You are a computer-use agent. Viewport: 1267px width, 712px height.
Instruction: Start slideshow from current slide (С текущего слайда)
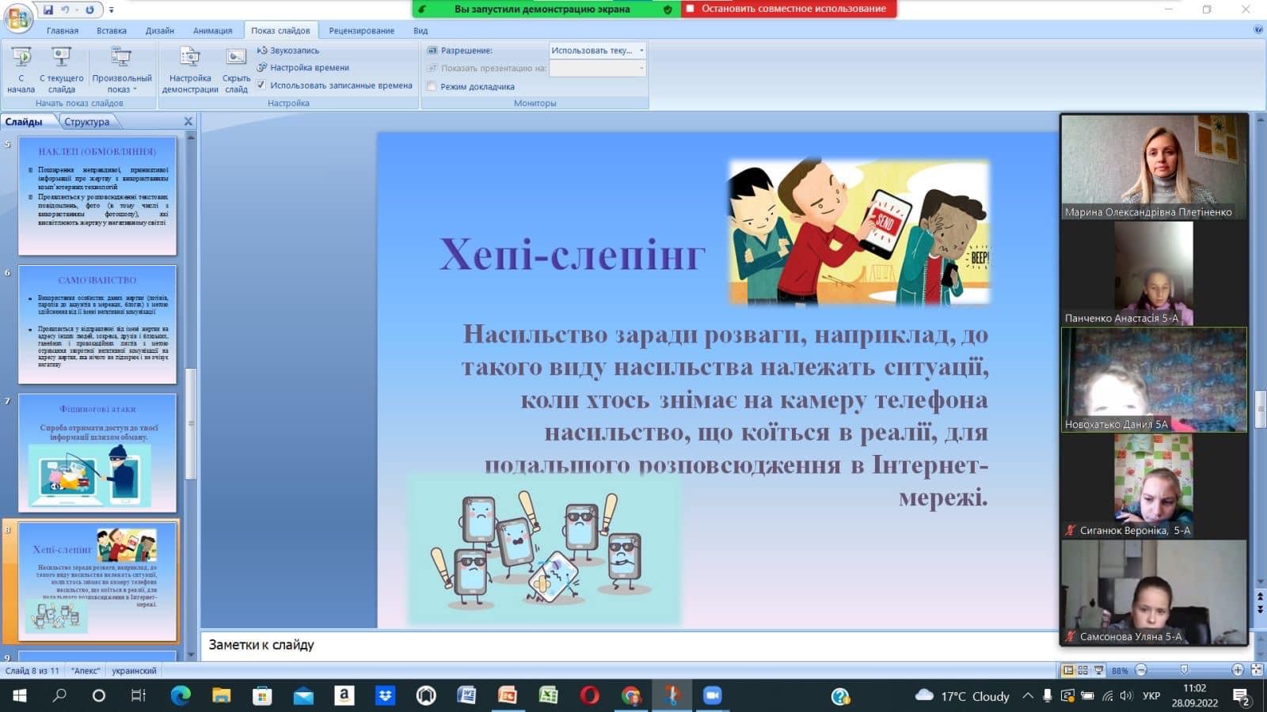coord(61,70)
